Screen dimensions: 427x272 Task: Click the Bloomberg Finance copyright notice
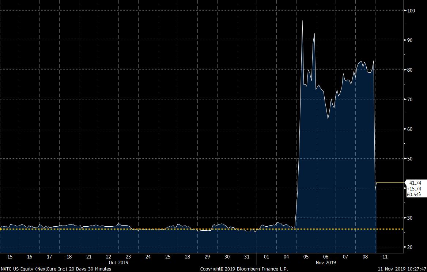tap(244, 269)
